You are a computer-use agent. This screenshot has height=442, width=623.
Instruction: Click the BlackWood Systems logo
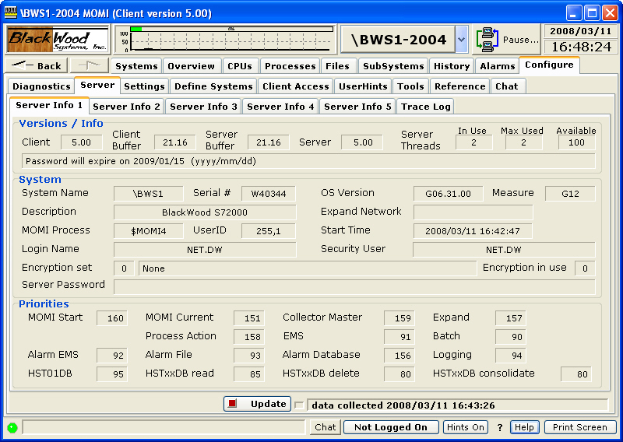coord(58,39)
